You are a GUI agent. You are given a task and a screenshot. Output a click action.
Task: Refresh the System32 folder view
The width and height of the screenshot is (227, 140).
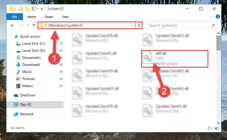139,25
